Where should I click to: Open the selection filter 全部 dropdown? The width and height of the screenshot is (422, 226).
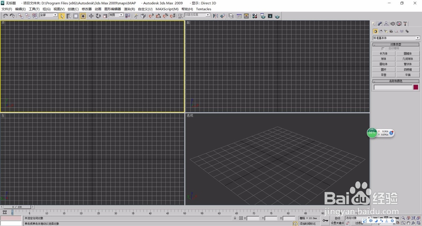coord(49,15)
